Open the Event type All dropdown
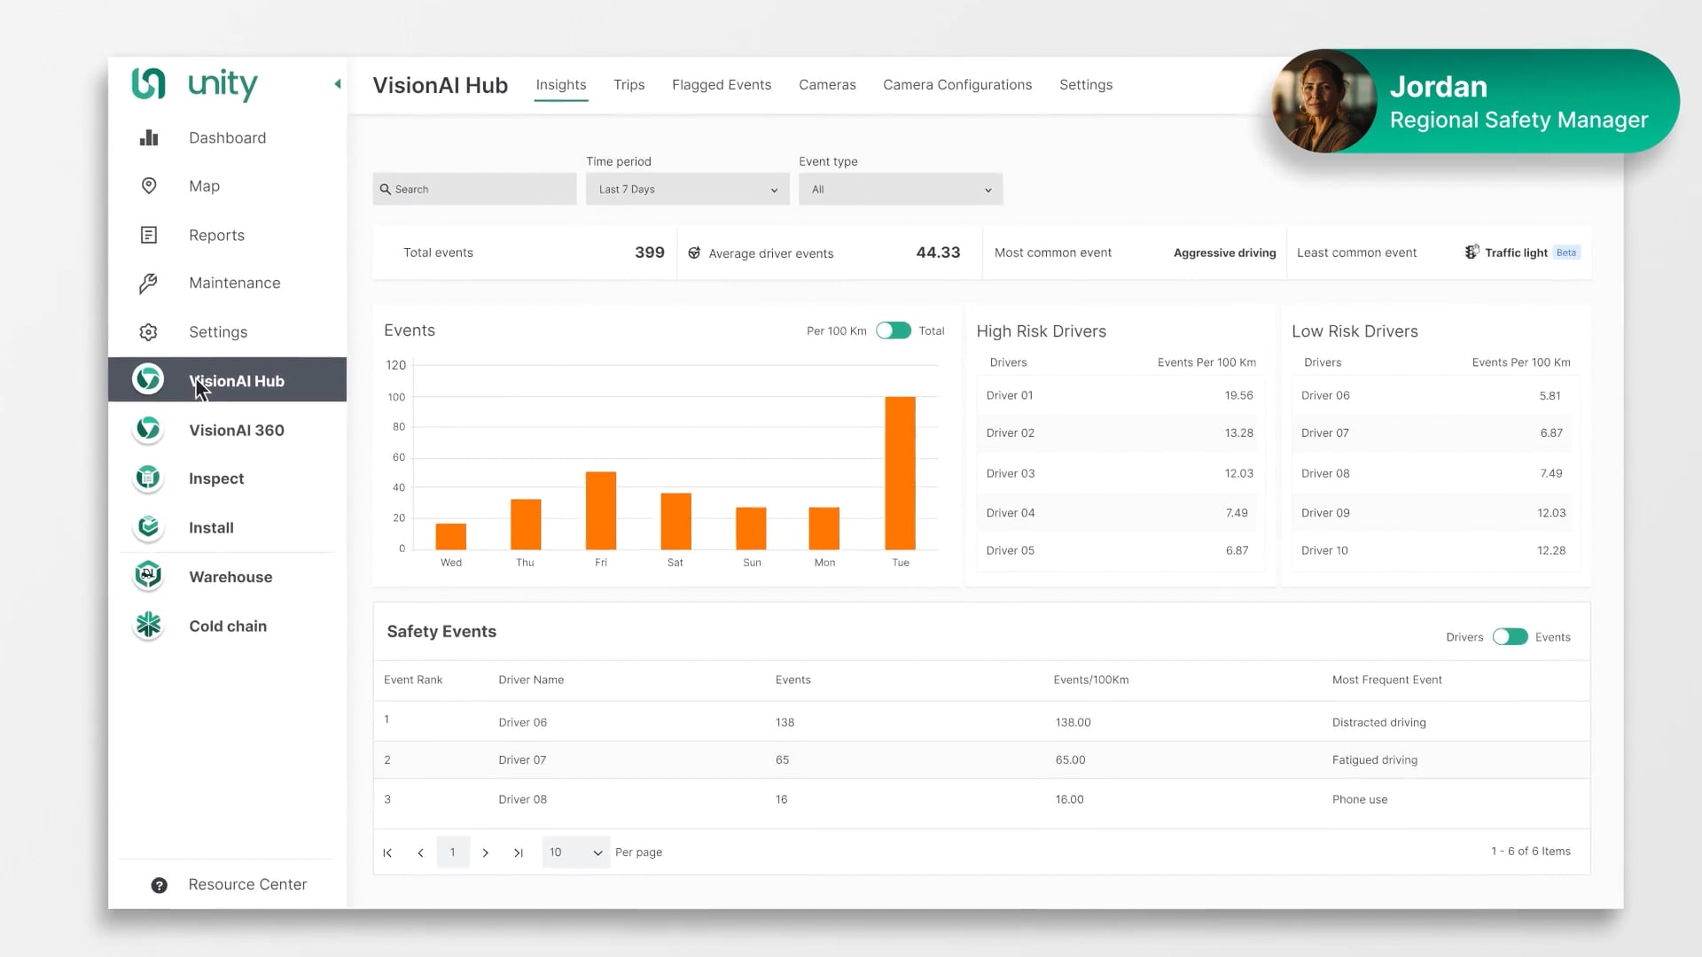The image size is (1702, 957). coord(900,190)
